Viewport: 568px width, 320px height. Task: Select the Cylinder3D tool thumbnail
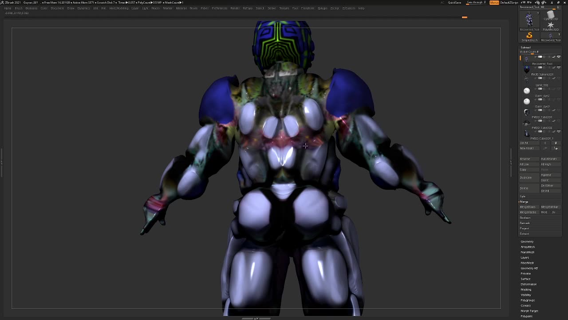(551, 16)
